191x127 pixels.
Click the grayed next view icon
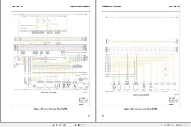click(x=86, y=125)
